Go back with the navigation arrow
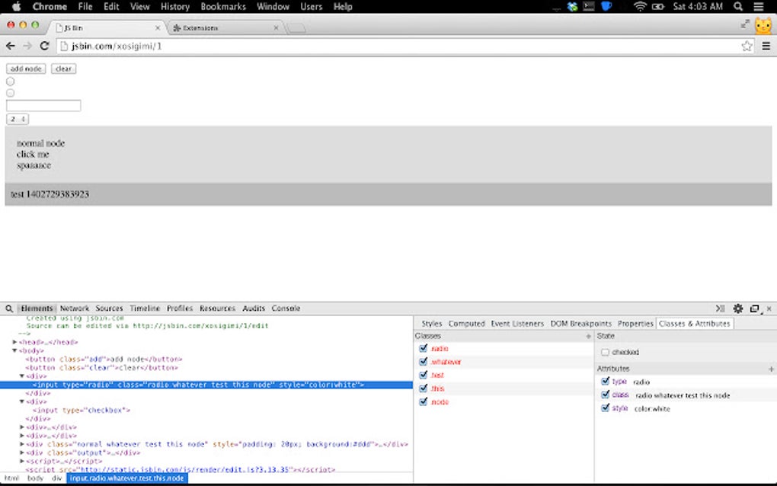 [x=10, y=46]
